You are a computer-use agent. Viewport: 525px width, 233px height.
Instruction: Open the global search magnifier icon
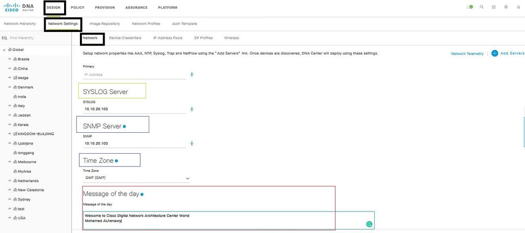tap(481, 7)
